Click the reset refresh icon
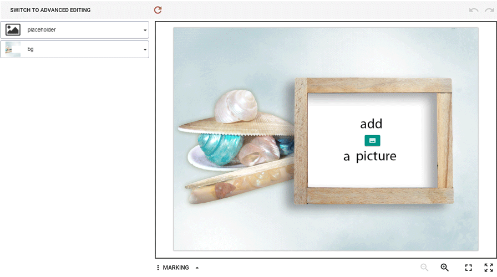Image resolution: width=497 pixels, height=277 pixels. (158, 10)
